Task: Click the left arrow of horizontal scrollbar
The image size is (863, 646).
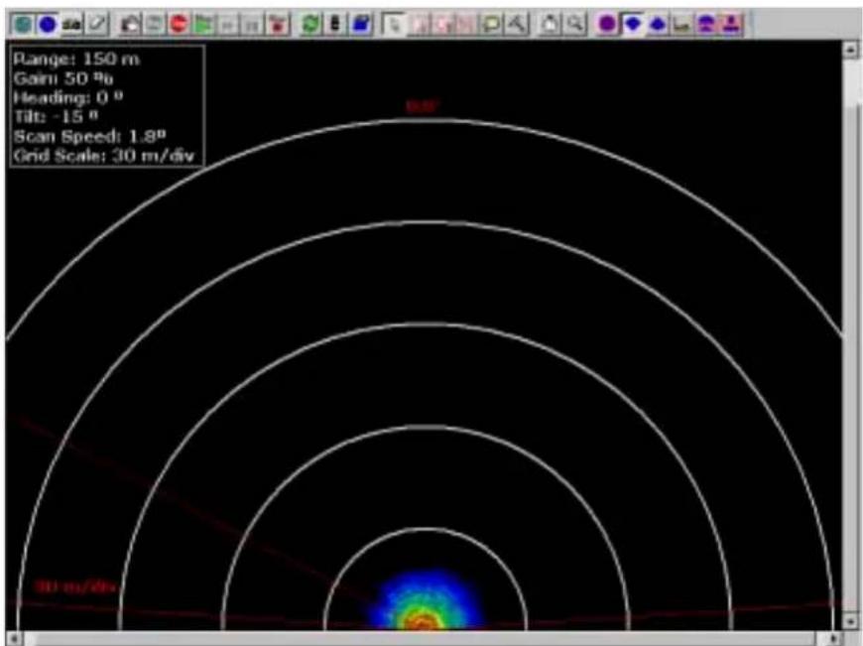Action: pos(14,638)
